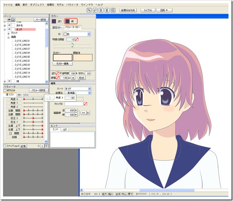Open 座標系 dropdown showing 基準面
Viewport: 233px width, 201px height.
point(89,93)
